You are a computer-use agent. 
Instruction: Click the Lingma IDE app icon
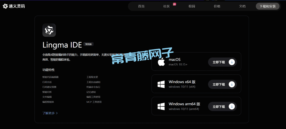pos(49,30)
